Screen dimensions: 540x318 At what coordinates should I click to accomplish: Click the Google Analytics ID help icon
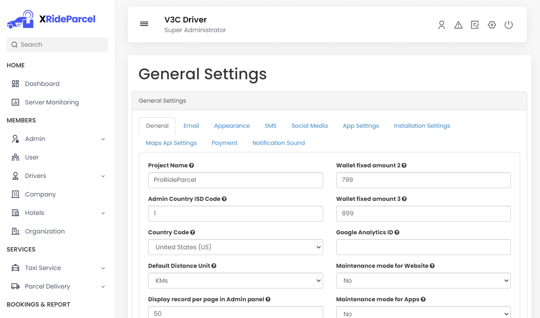(x=397, y=233)
